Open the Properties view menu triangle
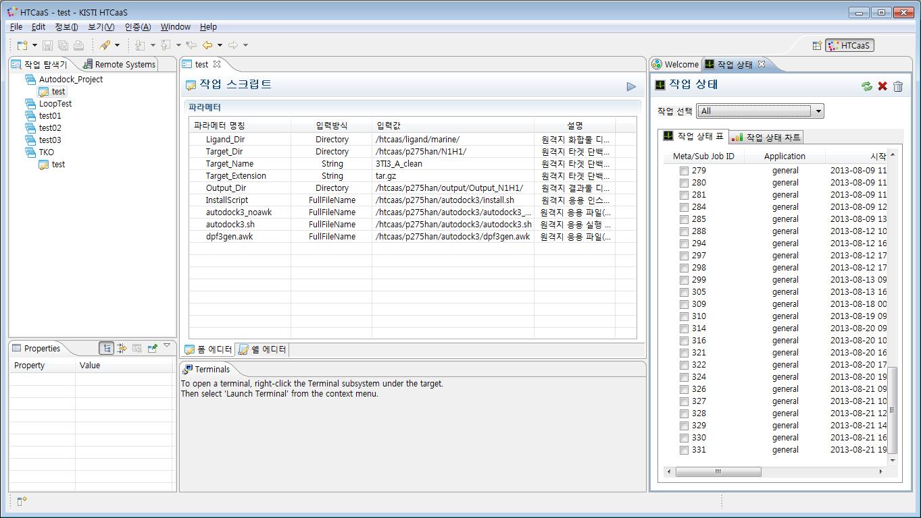921x518 pixels. pyautogui.click(x=167, y=345)
